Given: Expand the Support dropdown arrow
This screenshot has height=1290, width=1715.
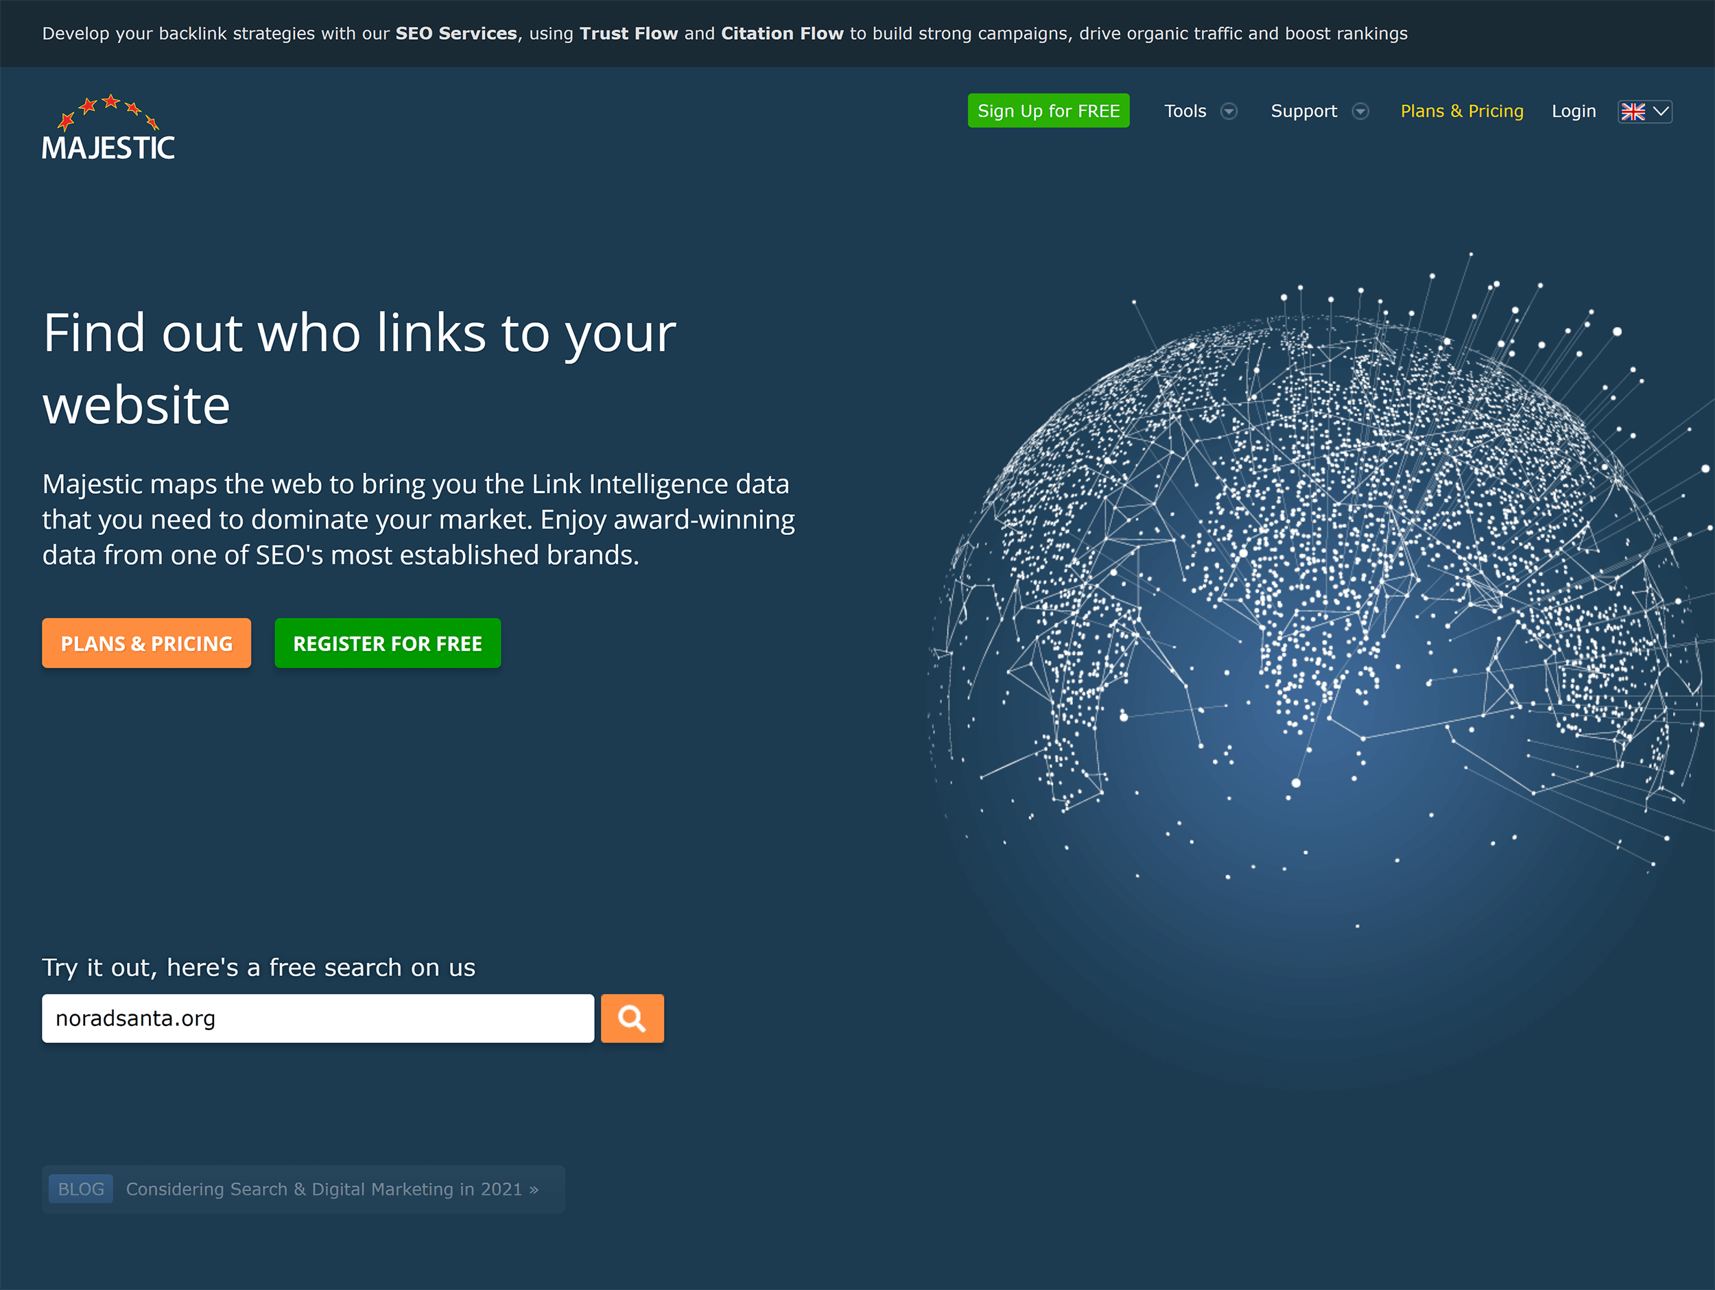Looking at the screenshot, I should (1360, 112).
